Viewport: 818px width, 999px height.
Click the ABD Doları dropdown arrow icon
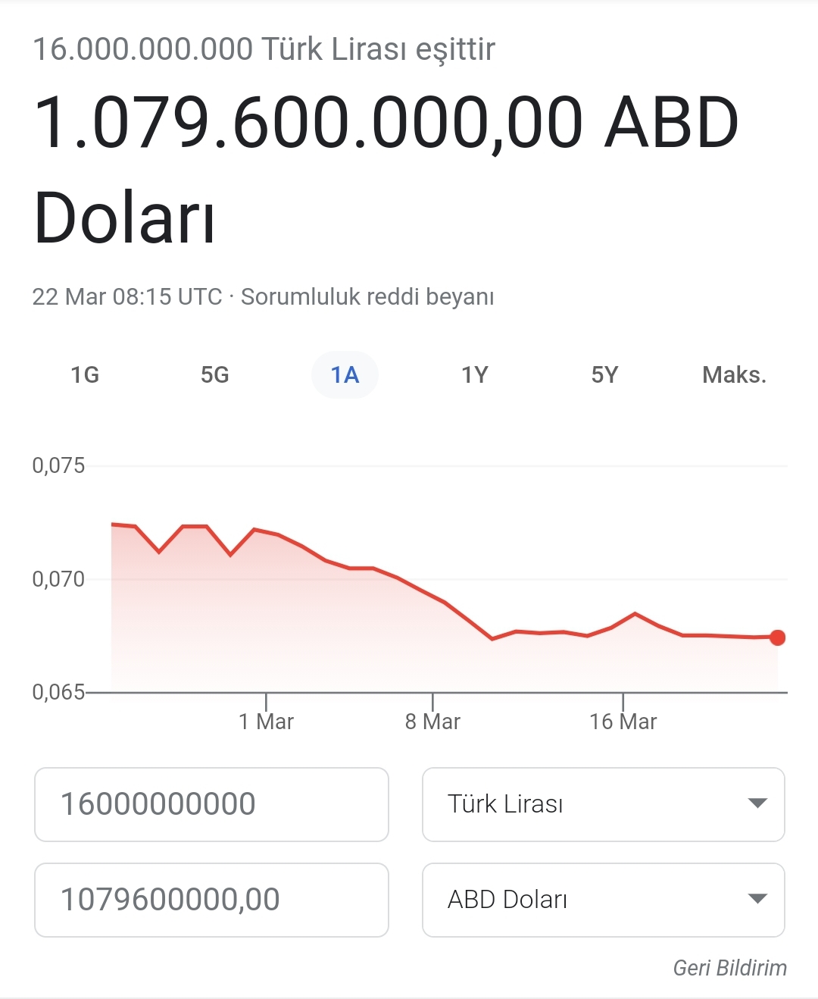(x=757, y=899)
